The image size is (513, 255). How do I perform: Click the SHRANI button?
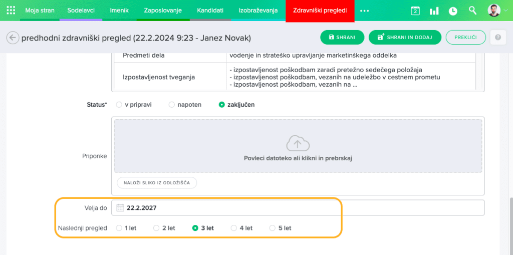[342, 38]
